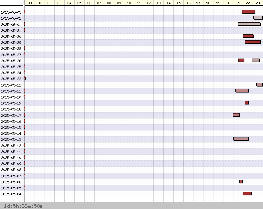Image resolution: width=263 pixels, height=209 pixels.
Task: Click the hour 22 column header
Action: (x=248, y=3)
